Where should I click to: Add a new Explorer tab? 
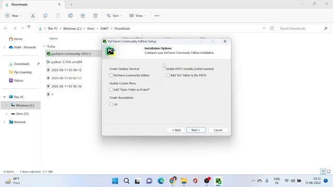tap(71, 4)
